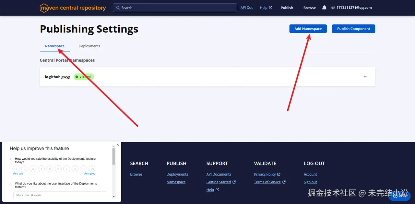
Task: Open the footer Terms of Service link
Action: click(270, 182)
